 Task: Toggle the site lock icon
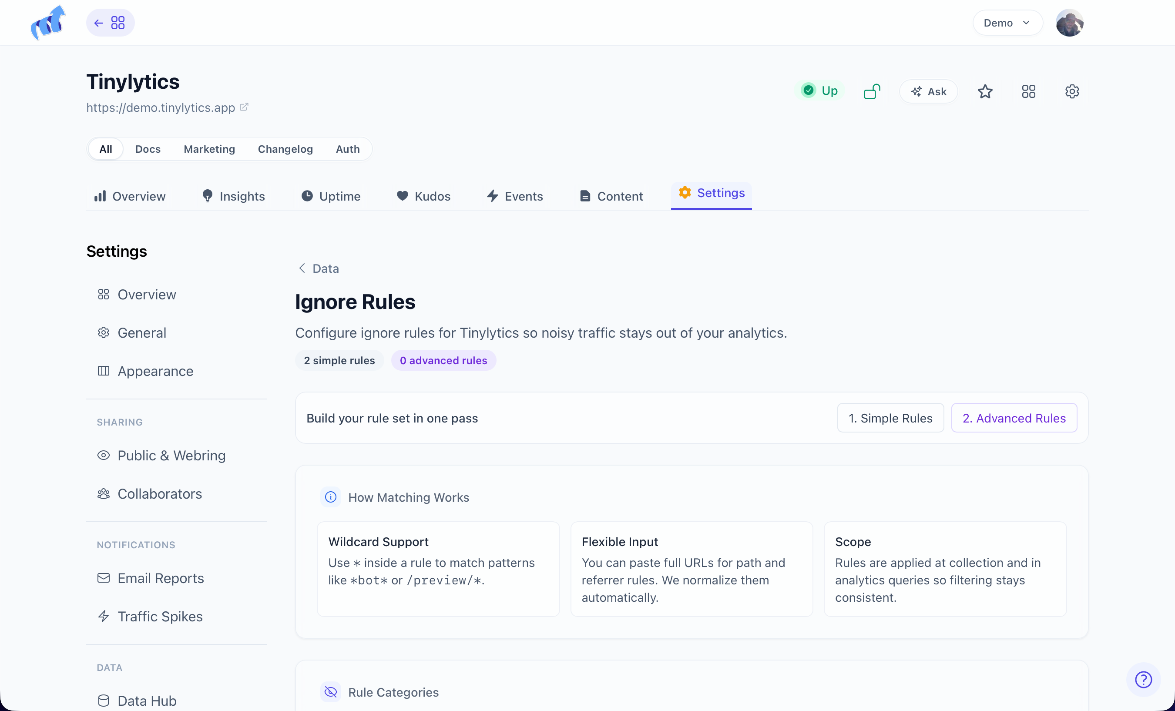[x=872, y=91]
